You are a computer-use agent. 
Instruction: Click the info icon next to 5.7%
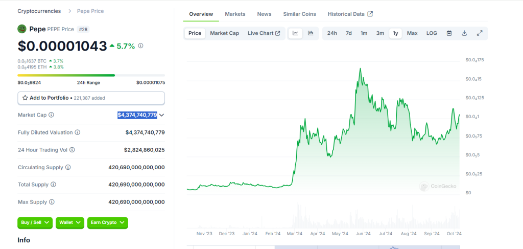[140, 46]
